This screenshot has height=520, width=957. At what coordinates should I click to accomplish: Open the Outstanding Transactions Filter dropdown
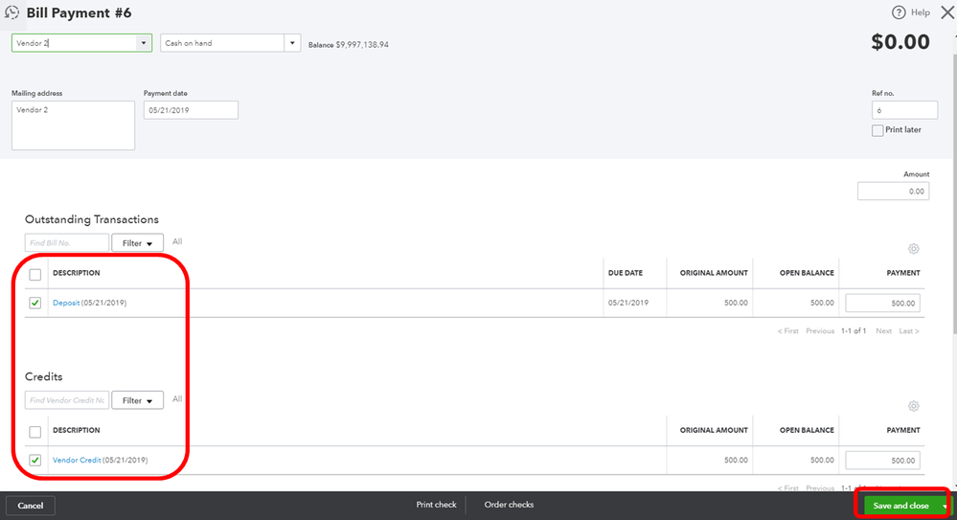coord(137,243)
